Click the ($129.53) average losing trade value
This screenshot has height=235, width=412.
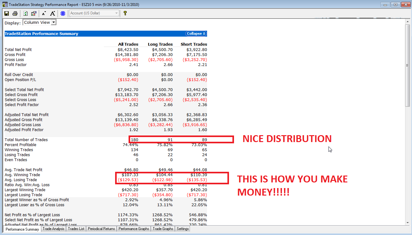tap(128, 180)
